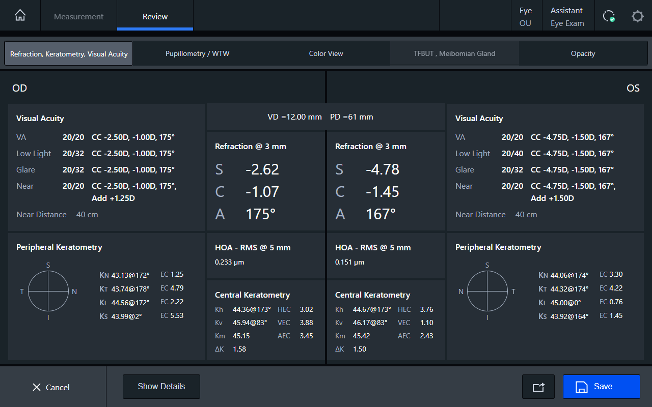The image size is (652, 407).
Task: Click the OS Central Keratometry panel
Action: (386, 322)
